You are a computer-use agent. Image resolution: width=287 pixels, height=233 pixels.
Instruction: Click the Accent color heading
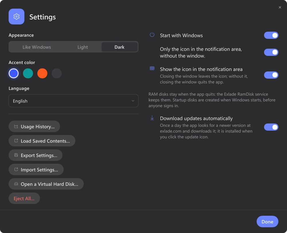[22, 62]
